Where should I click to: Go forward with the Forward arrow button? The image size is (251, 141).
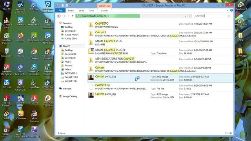64,16
